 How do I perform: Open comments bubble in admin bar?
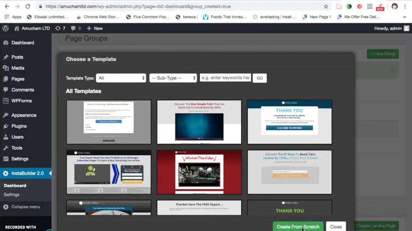tap(76, 28)
